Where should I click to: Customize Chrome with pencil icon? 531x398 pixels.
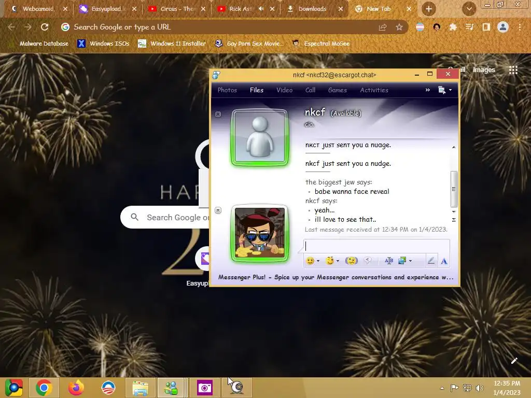click(514, 361)
